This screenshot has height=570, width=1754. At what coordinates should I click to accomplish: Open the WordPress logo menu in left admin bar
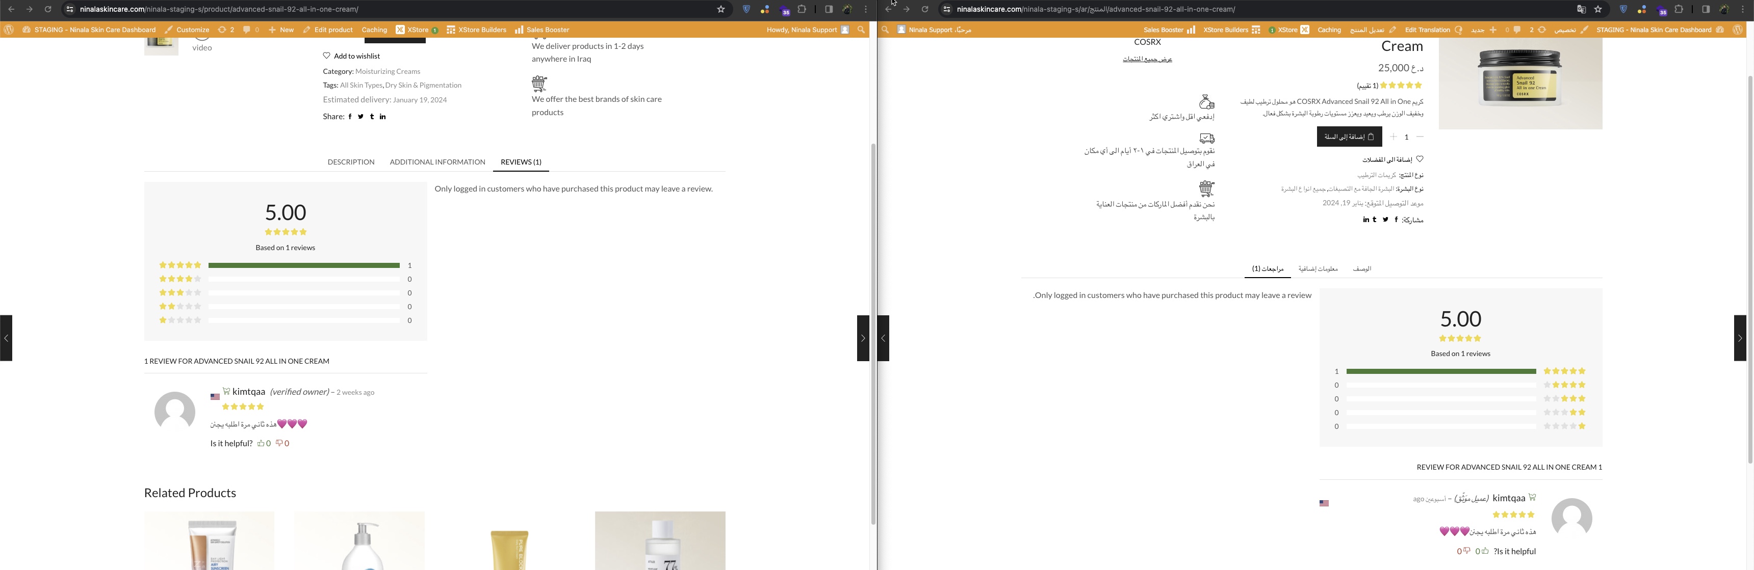click(9, 30)
